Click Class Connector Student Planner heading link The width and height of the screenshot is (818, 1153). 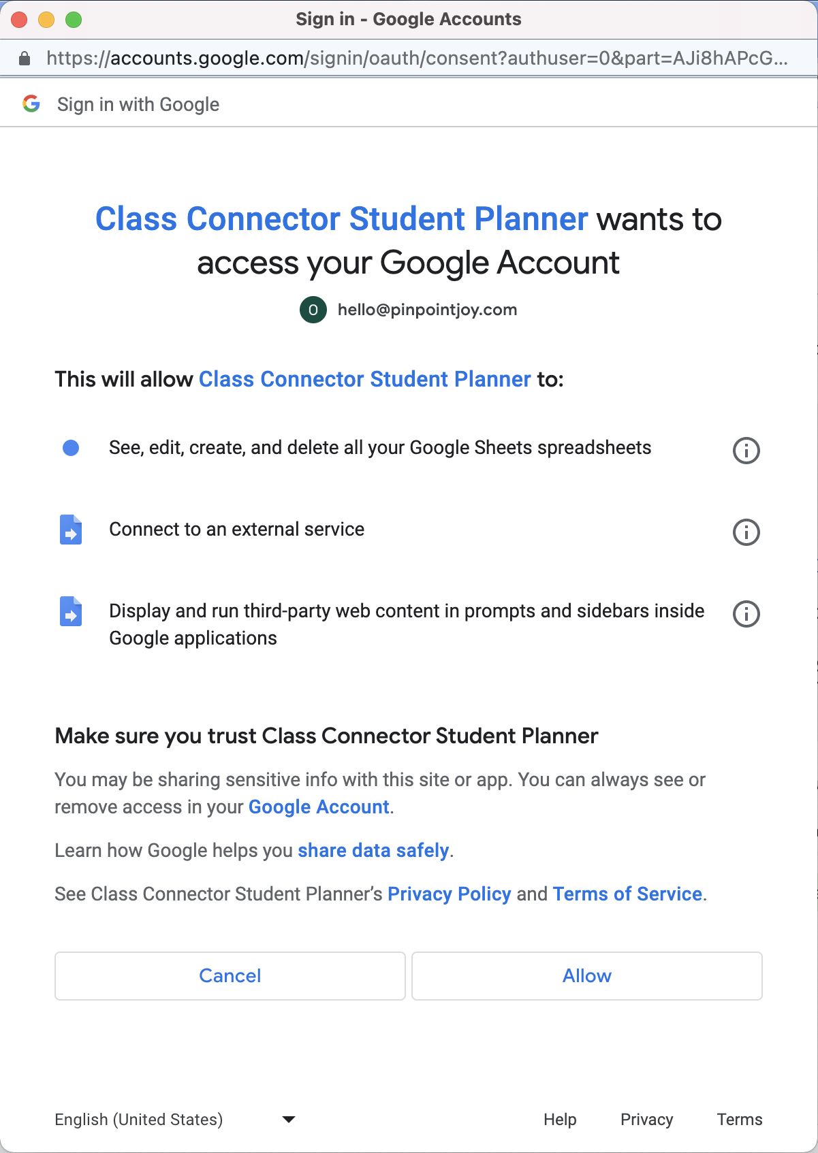pos(341,219)
